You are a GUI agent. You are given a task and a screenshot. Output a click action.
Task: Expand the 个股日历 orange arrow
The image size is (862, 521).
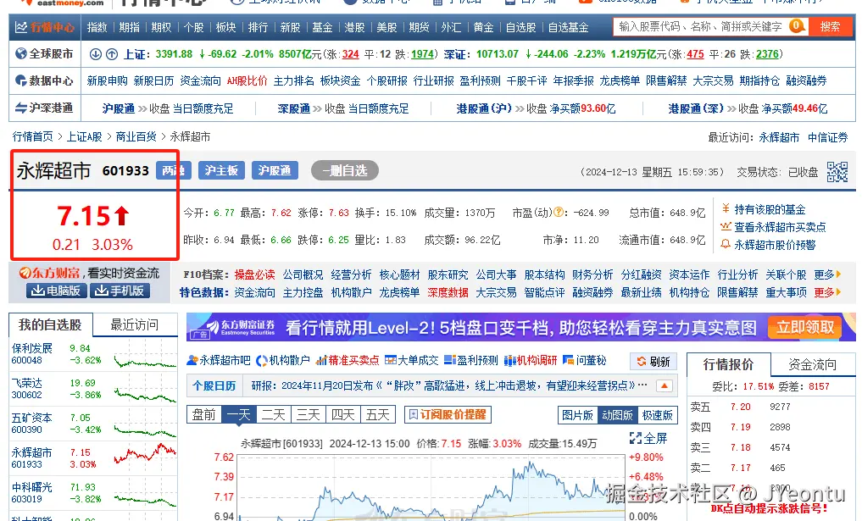tap(665, 385)
